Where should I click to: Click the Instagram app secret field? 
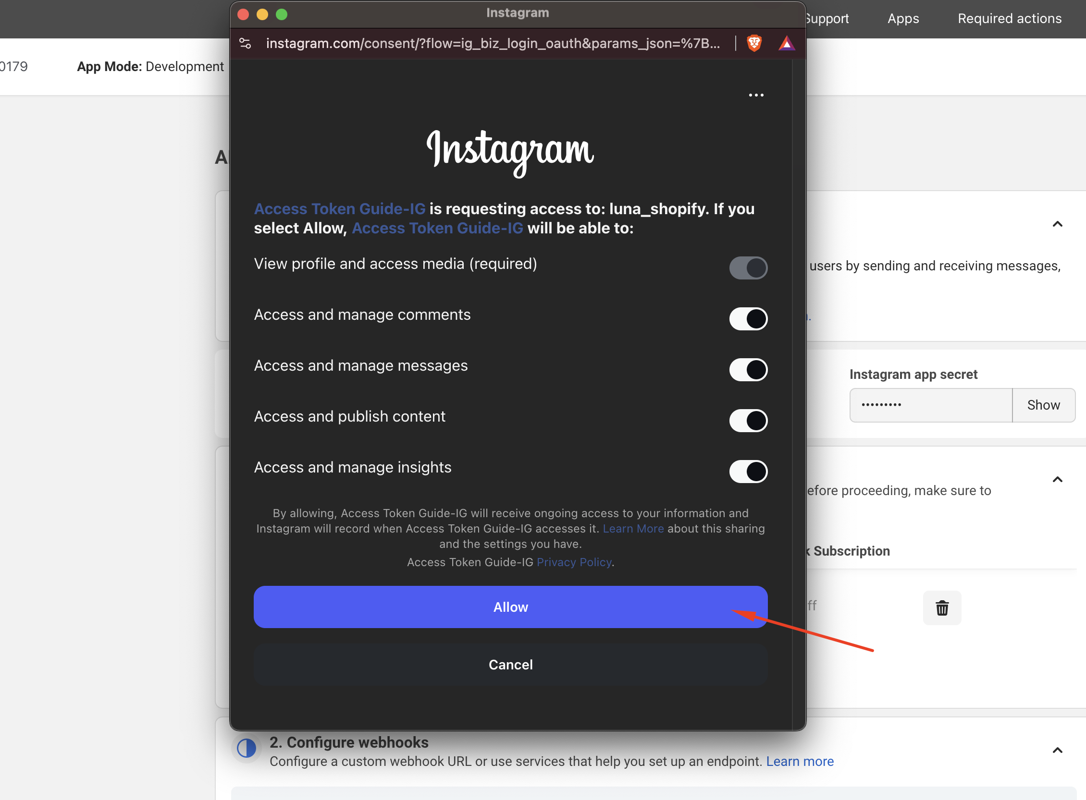(x=930, y=405)
